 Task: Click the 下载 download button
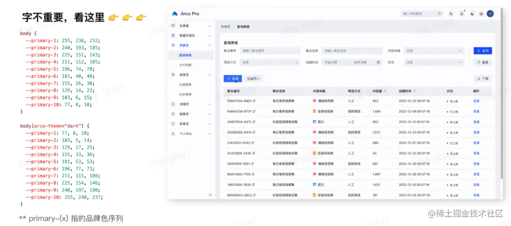[483, 79]
